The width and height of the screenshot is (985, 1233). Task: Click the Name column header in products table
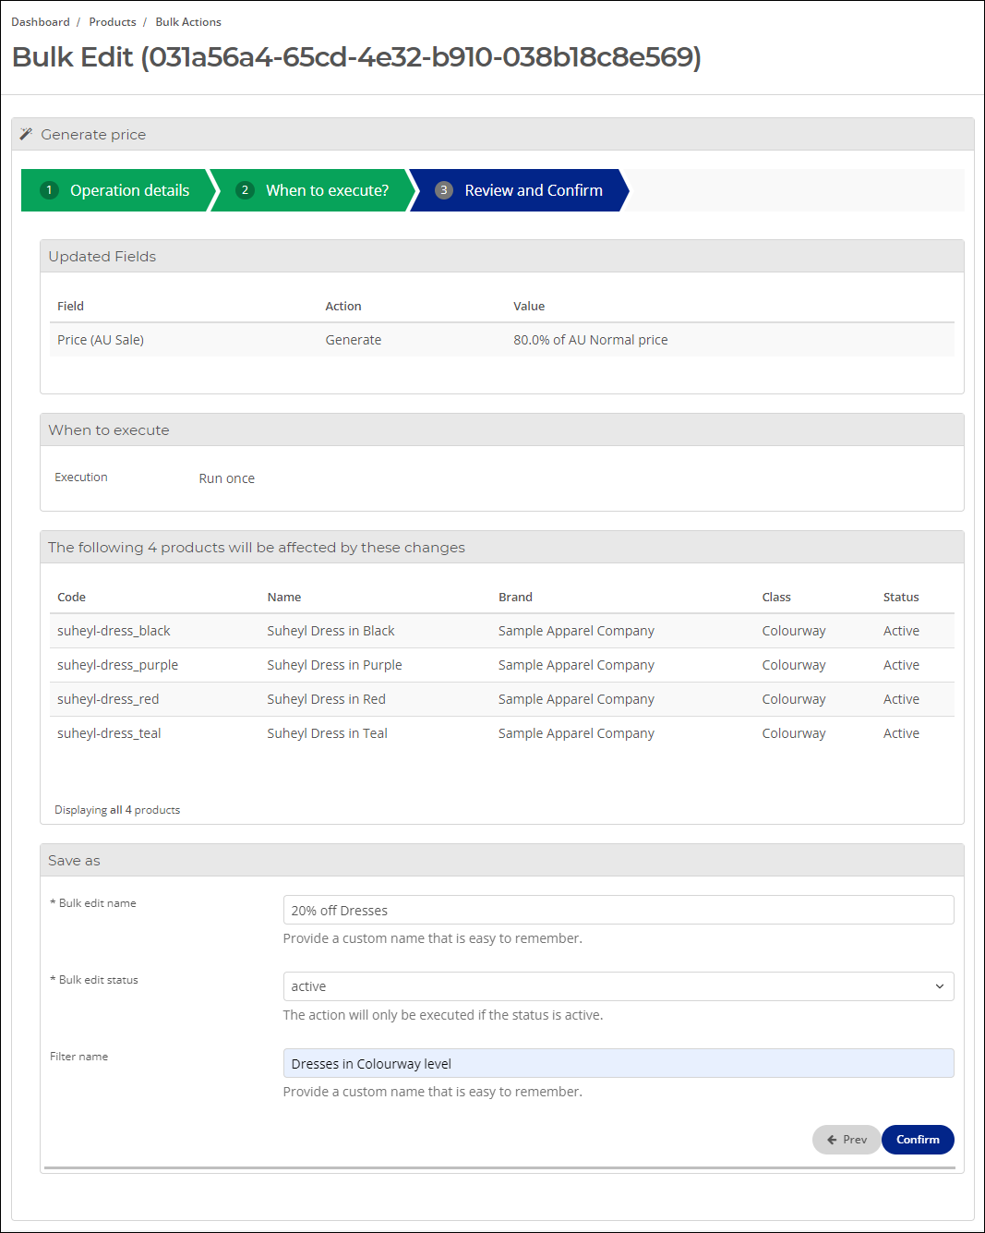(x=284, y=598)
